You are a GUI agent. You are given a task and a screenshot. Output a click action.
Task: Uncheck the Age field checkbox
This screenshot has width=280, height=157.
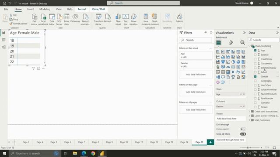pos(255,51)
